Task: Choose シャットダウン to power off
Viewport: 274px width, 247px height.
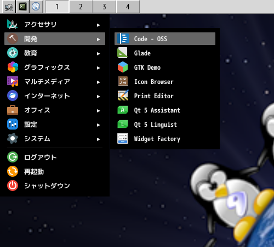Action: pyautogui.click(x=55, y=186)
